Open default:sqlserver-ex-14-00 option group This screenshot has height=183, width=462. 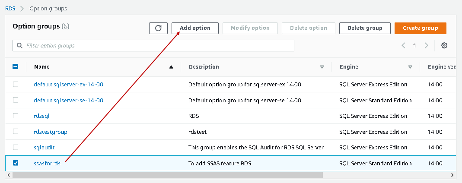[x=68, y=84]
